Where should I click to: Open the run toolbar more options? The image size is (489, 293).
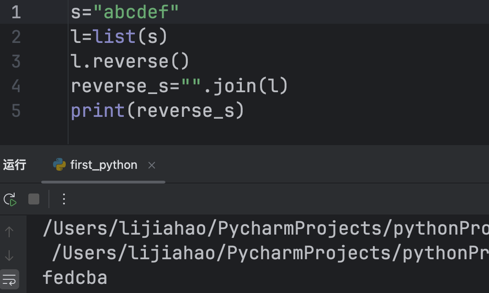(64, 199)
